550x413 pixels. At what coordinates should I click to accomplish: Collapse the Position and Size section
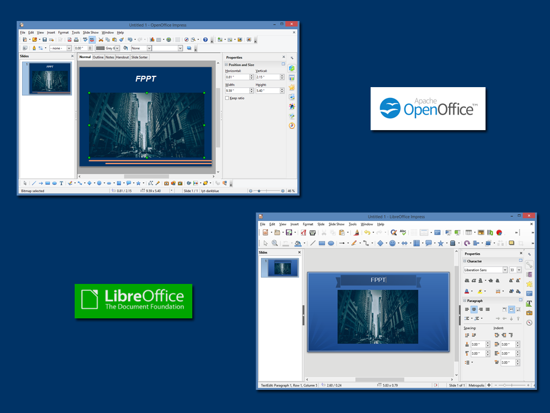226,65
